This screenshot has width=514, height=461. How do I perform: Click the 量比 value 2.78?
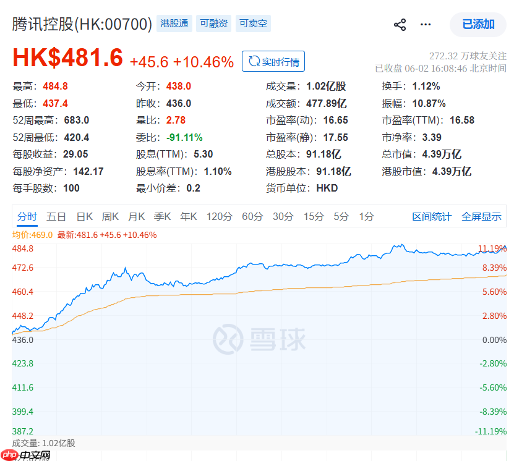tap(176, 120)
